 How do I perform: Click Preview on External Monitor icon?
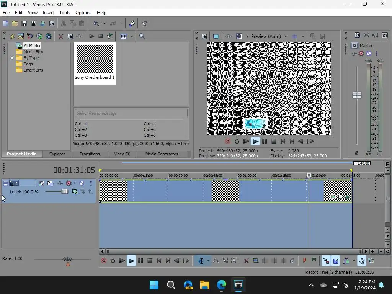point(216,36)
